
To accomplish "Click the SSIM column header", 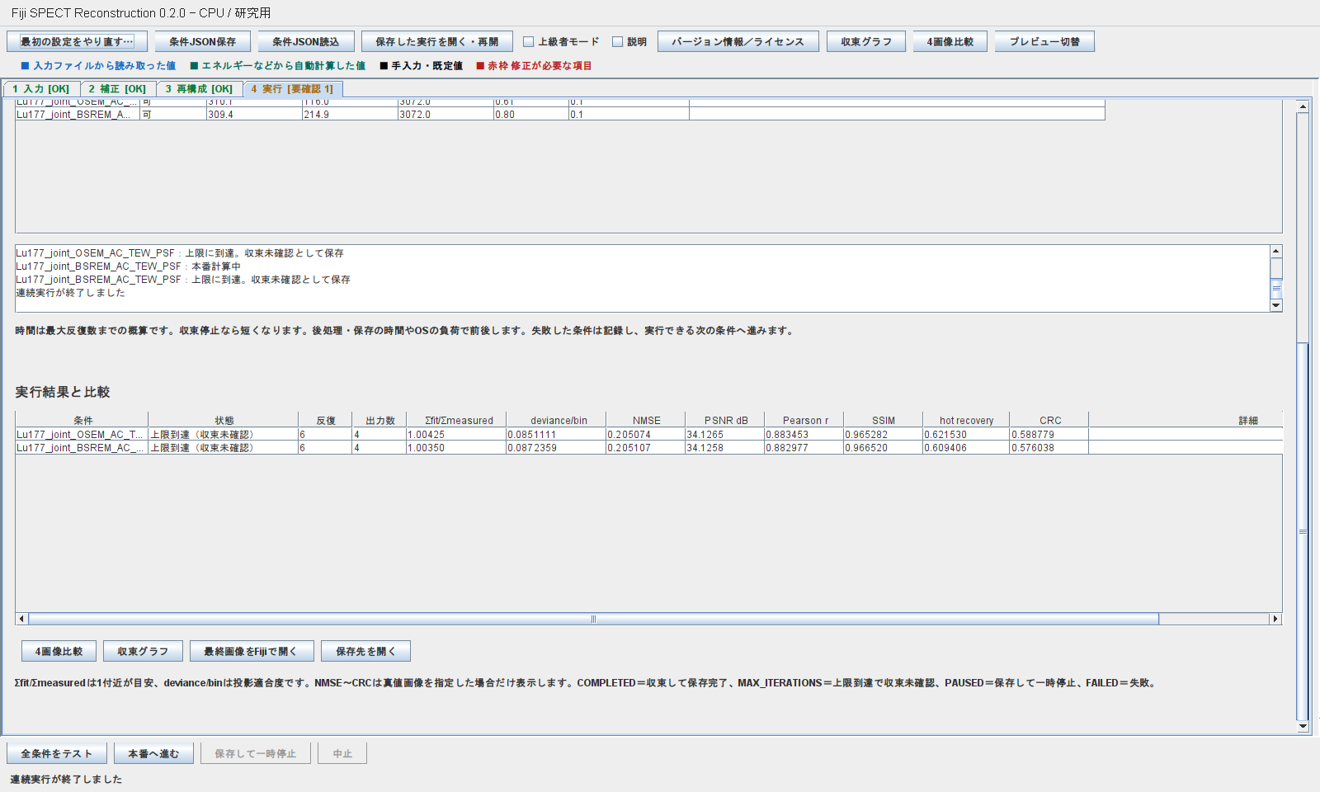I will click(883, 420).
